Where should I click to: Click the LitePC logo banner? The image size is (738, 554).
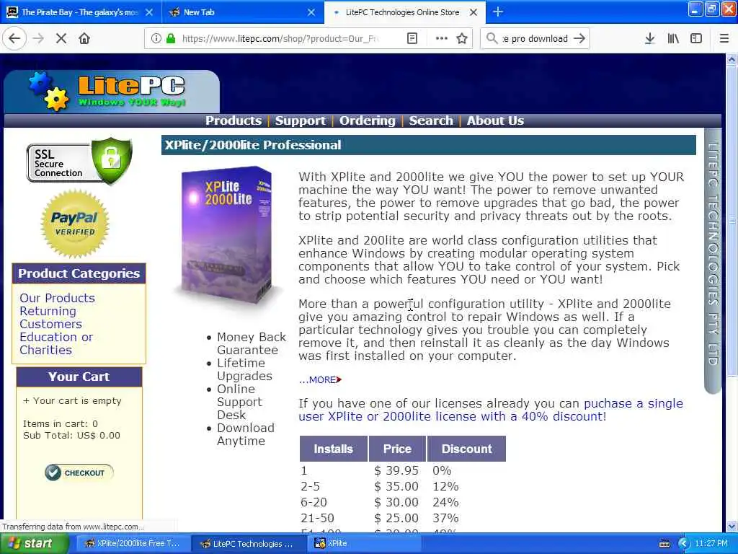coord(112,92)
